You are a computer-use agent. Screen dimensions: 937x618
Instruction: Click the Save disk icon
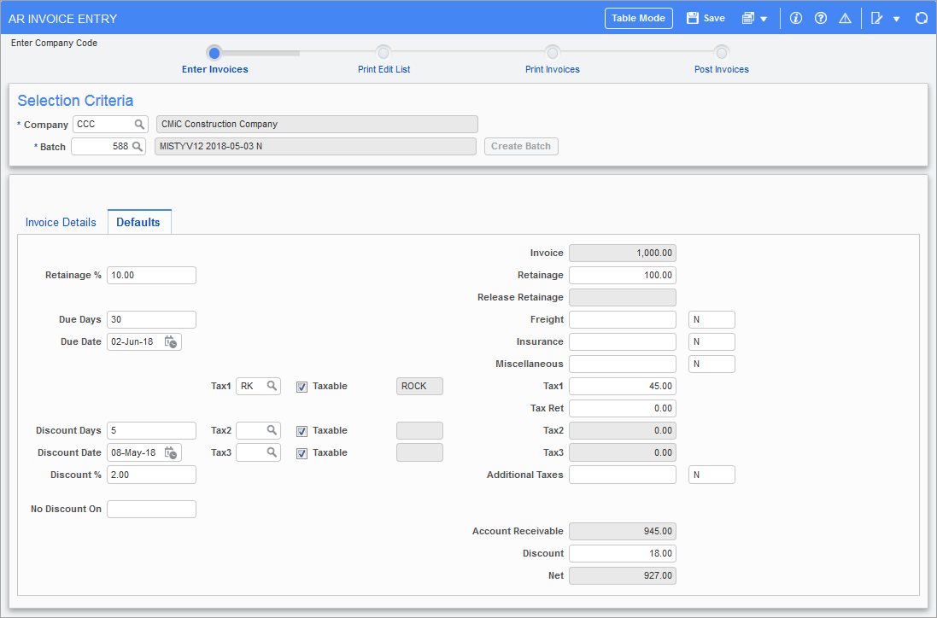[x=693, y=19]
